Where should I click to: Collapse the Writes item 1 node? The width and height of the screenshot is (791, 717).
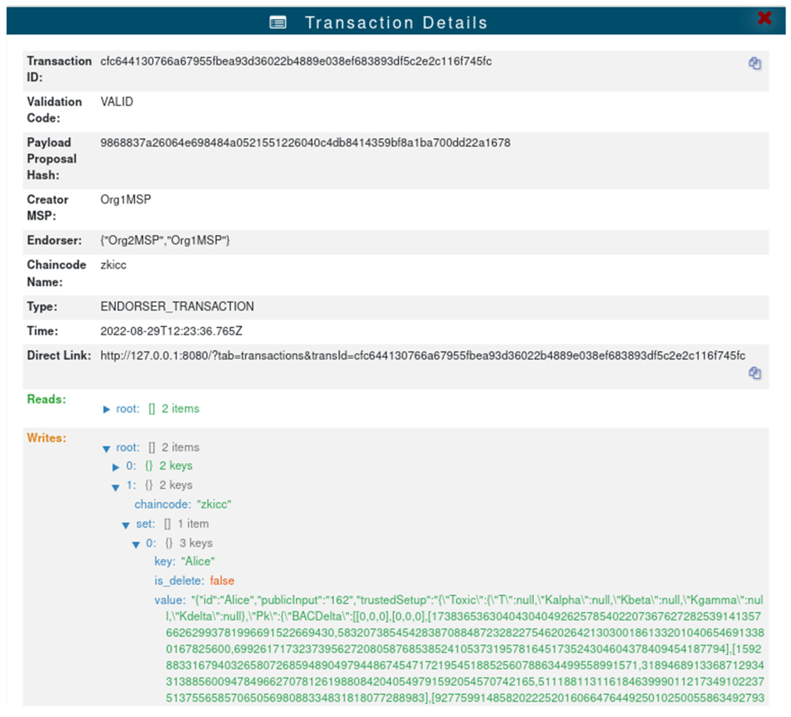[115, 487]
